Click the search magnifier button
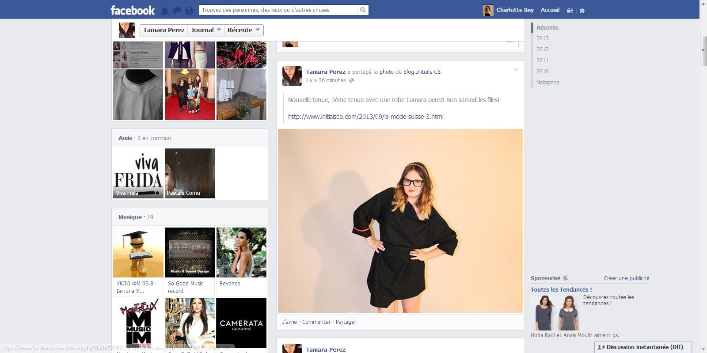This screenshot has width=707, height=353. (363, 10)
